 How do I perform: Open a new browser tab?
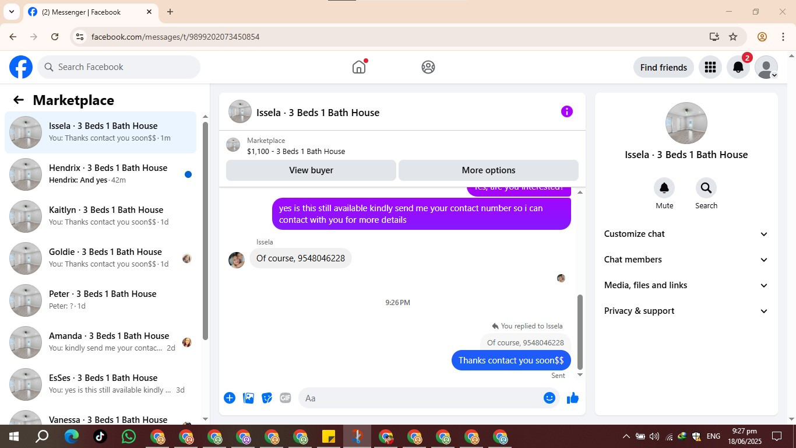(x=170, y=12)
